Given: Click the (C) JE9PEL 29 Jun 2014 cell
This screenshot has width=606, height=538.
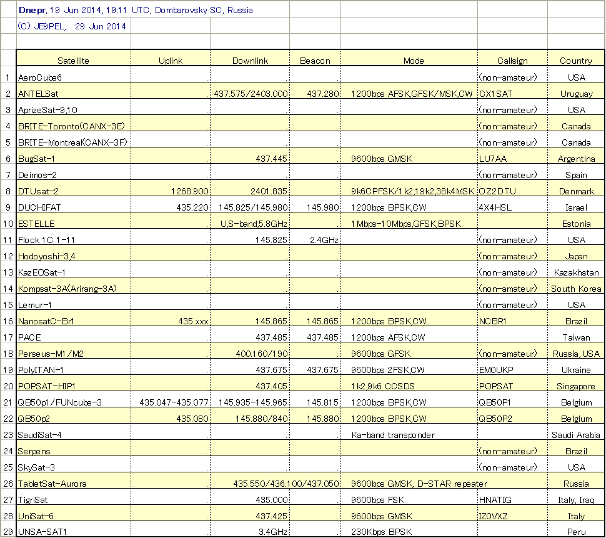Looking at the screenshot, I should pos(74,26).
